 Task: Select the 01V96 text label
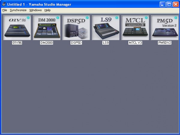tap(17, 43)
